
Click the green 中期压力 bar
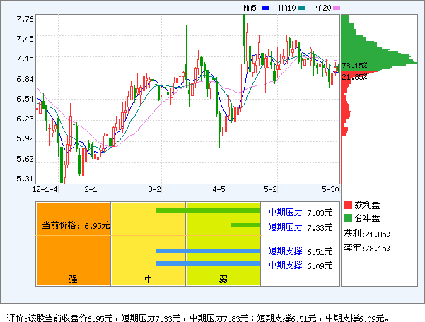pyautogui.click(x=208, y=210)
